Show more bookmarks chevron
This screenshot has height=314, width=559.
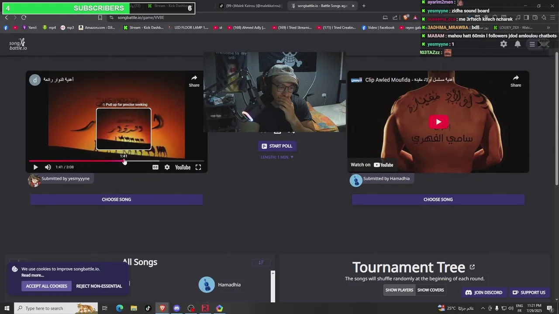click(549, 27)
